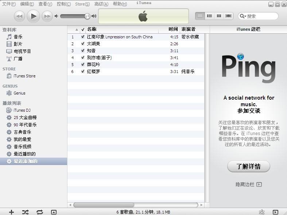Click the checkmark column header
The width and height of the screenshot is (287, 215).
(x=83, y=29)
